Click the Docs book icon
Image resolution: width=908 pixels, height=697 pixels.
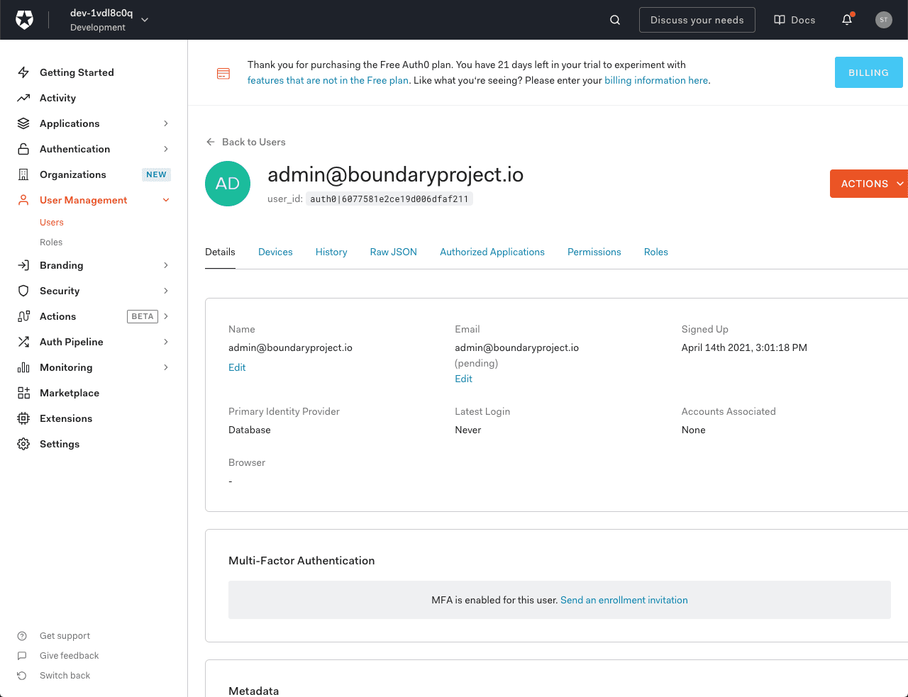(780, 20)
